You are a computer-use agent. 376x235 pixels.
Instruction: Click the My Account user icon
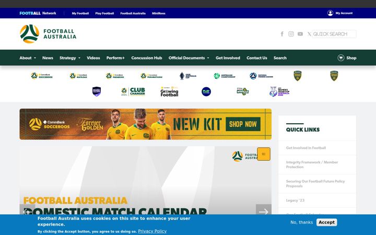pos(330,13)
